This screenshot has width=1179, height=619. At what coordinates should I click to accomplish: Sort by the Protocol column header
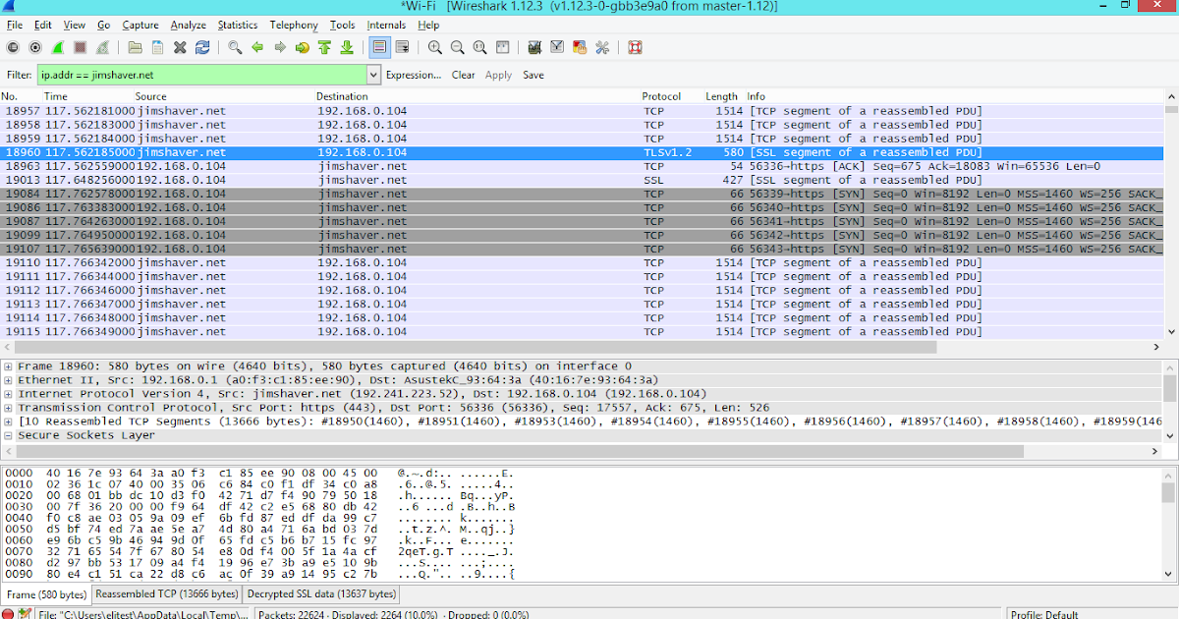[x=661, y=96]
